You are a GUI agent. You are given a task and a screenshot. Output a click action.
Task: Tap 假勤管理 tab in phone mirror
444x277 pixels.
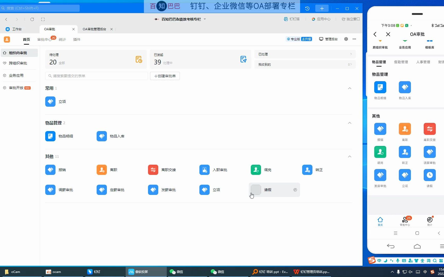(x=401, y=62)
